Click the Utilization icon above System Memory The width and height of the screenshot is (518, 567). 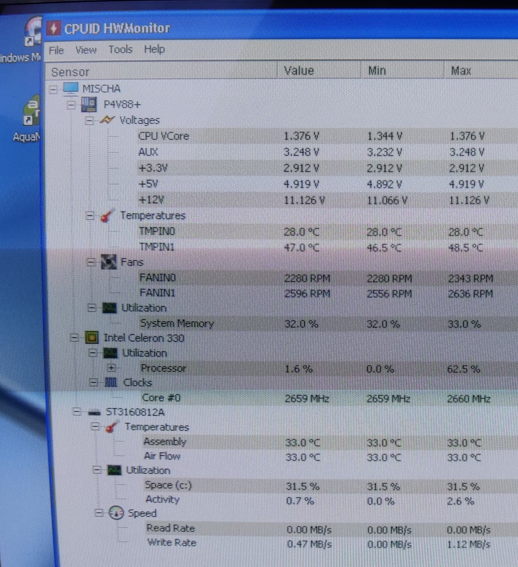(x=110, y=308)
